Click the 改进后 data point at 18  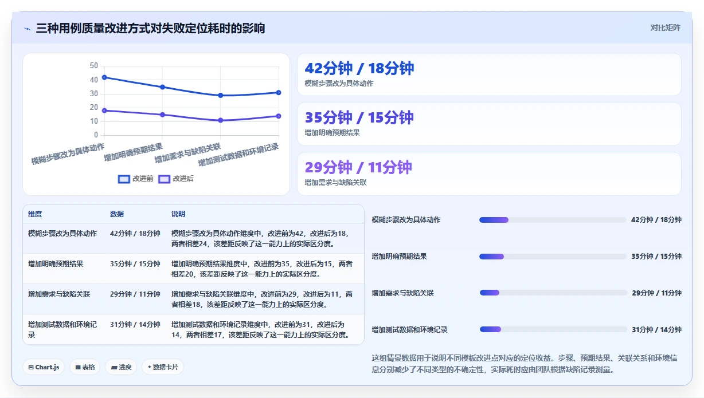click(104, 111)
